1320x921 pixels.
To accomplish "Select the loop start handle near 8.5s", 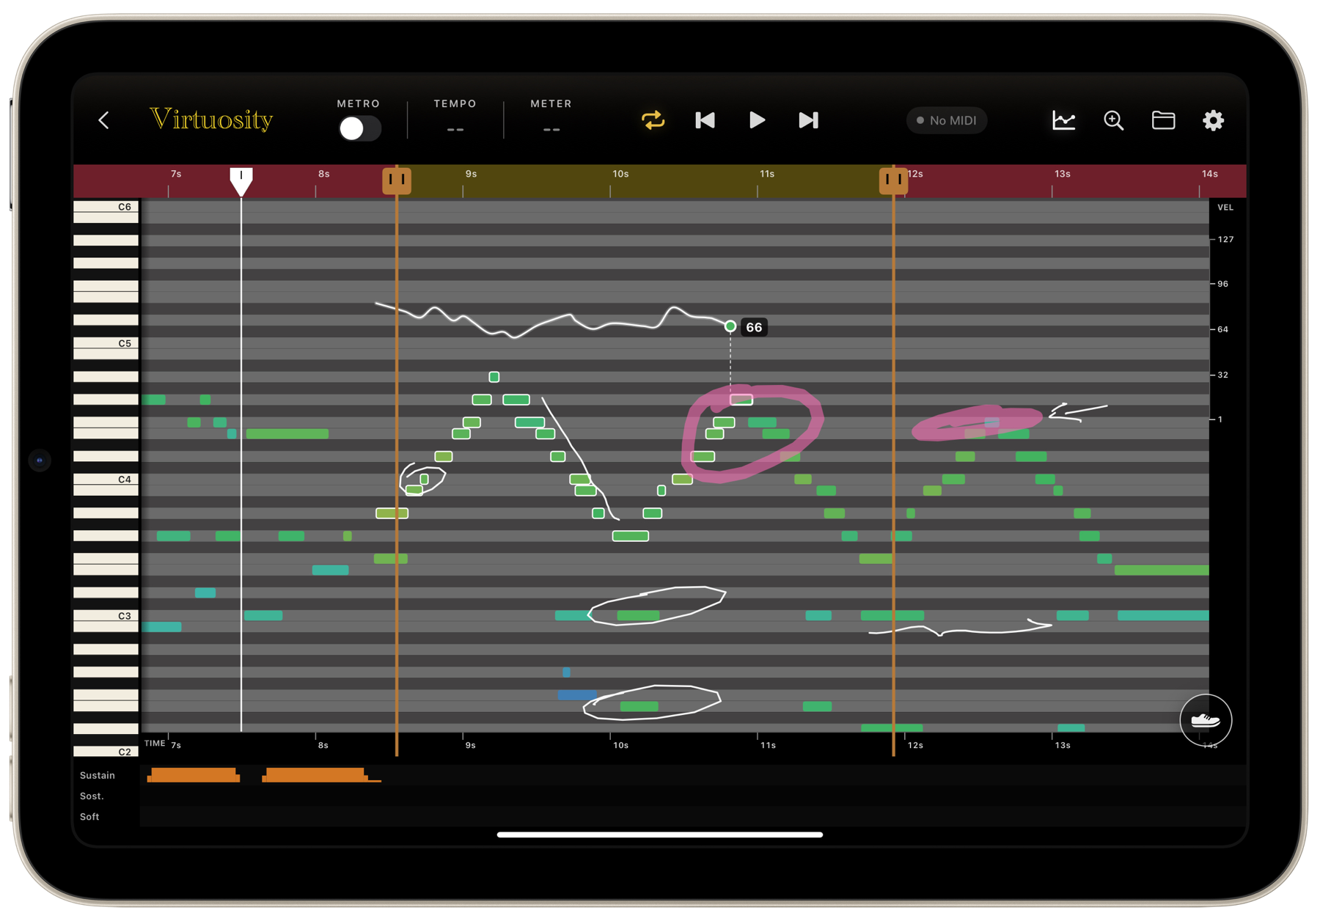I will pos(397,180).
